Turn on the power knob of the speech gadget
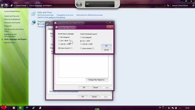This screenshot has height=110, width=195. (79, 4)
